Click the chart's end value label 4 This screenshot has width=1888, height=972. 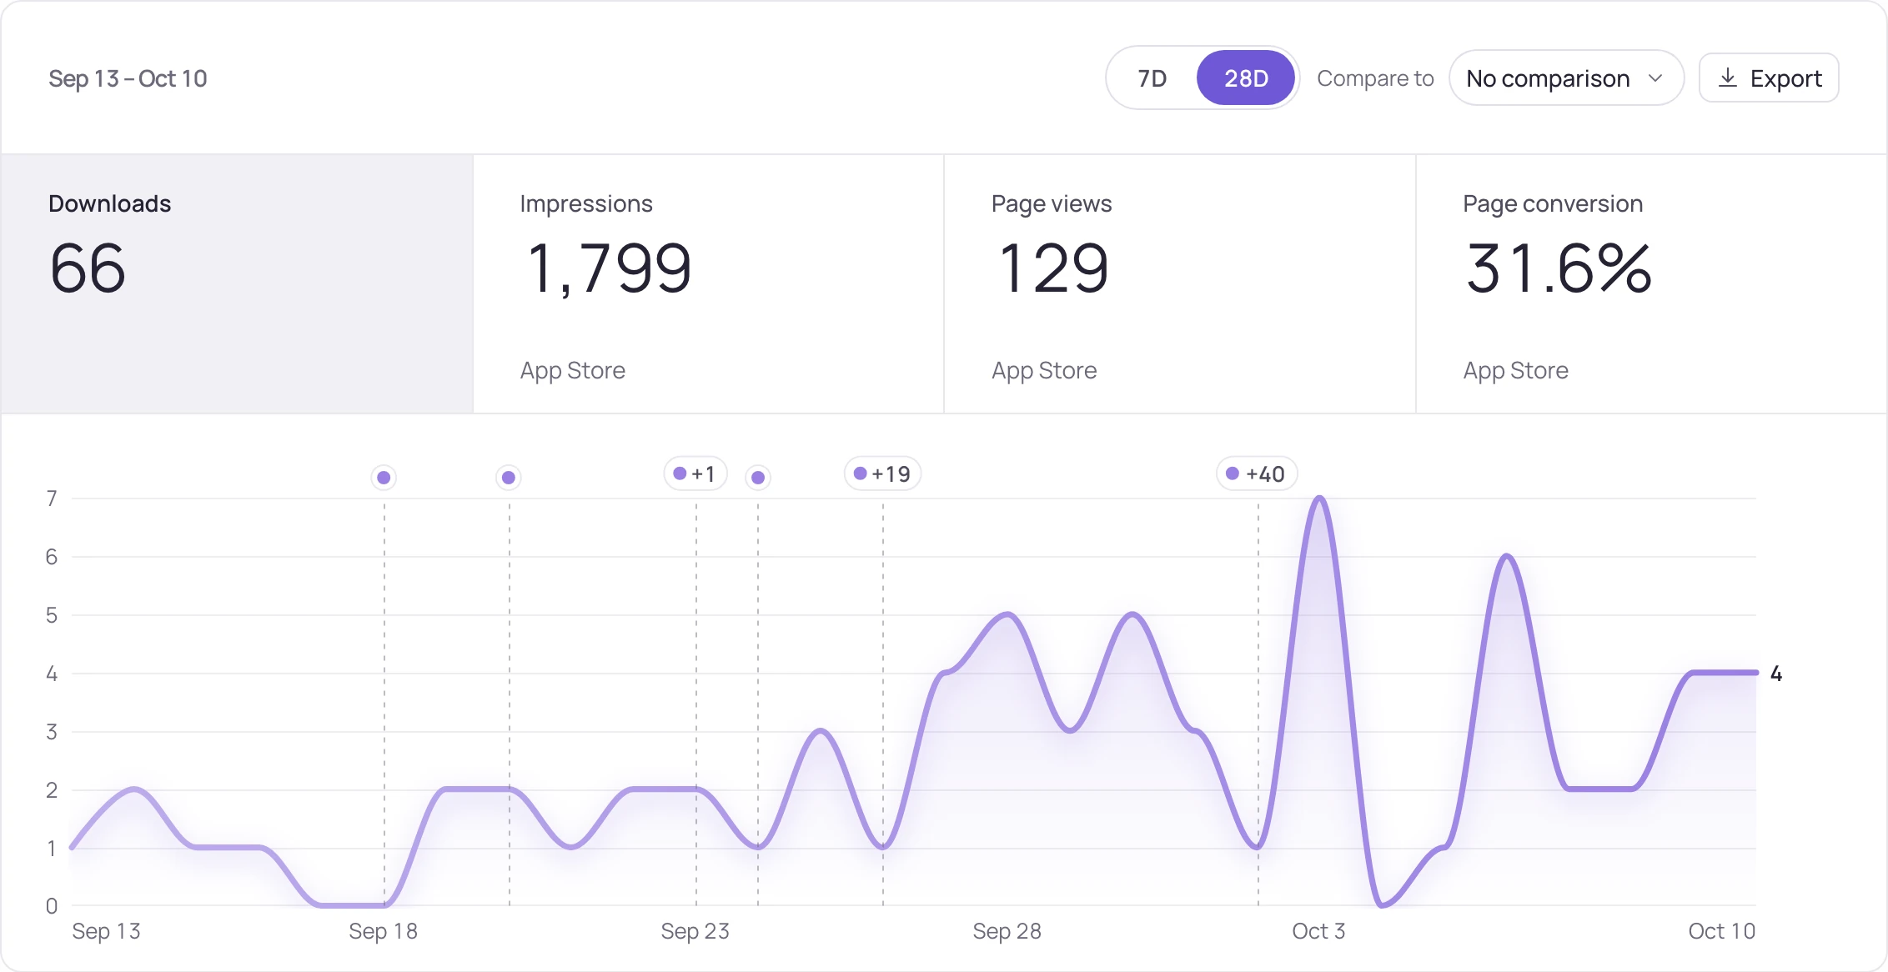click(x=1776, y=674)
